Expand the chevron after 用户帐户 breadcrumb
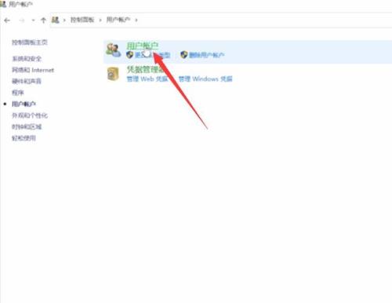 (x=136, y=20)
